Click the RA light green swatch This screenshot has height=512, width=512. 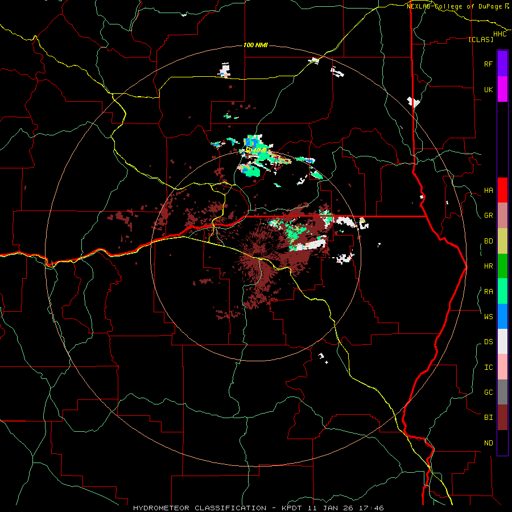(502, 291)
